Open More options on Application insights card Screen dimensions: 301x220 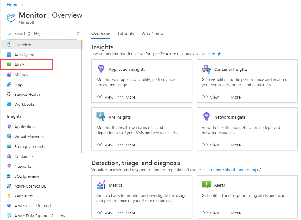(131, 97)
